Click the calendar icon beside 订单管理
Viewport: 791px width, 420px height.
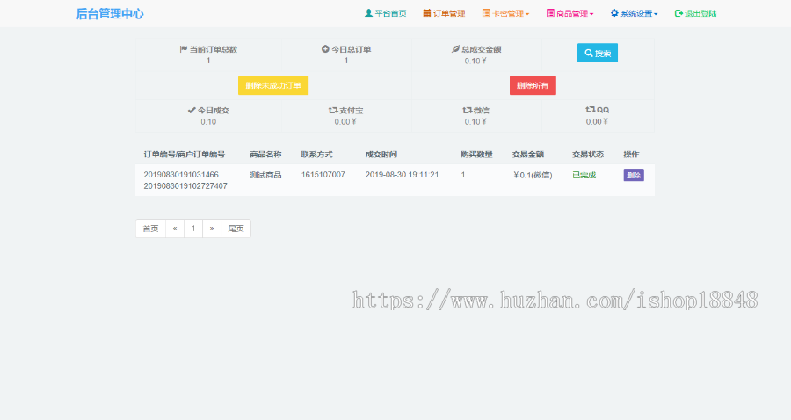(427, 12)
